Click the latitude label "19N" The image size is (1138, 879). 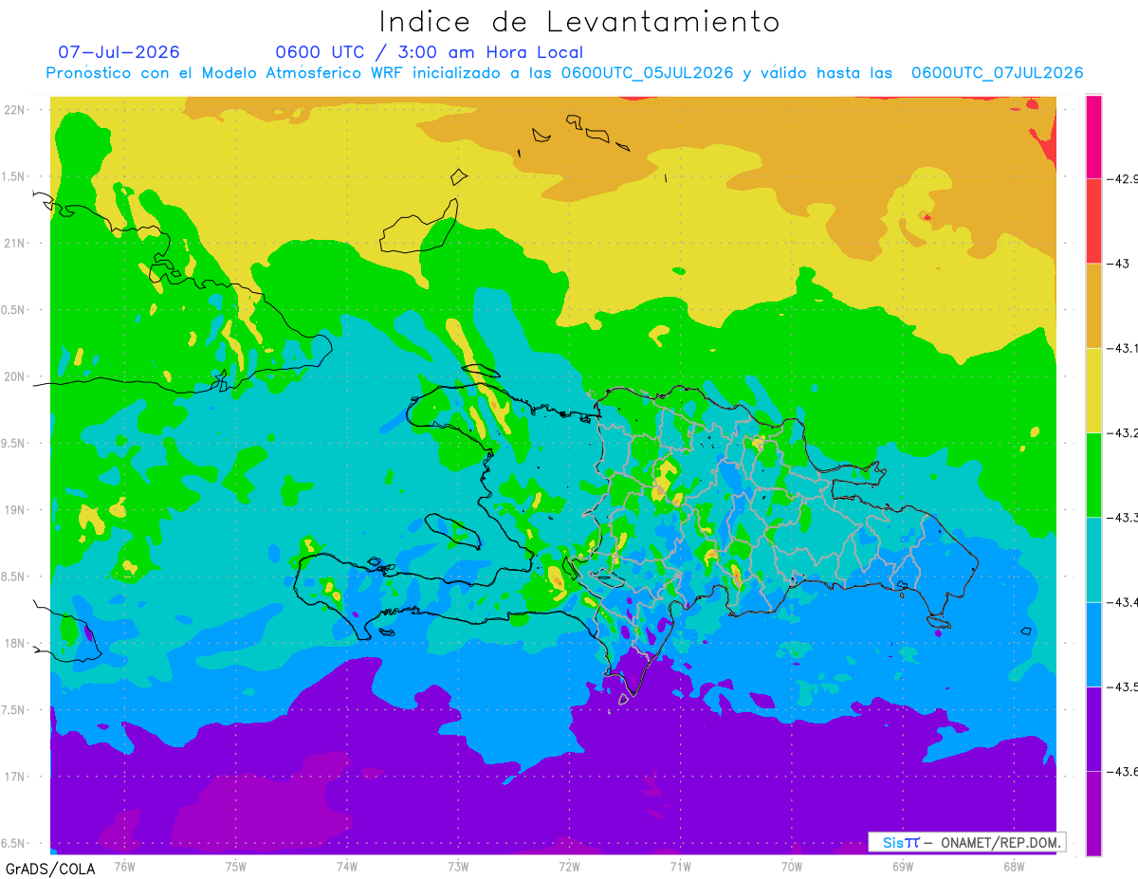click(x=16, y=510)
